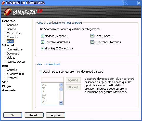This screenshot has width=142, height=121.
Task: Click the Shareaza ruby icon in title bar
Action: [3, 3]
